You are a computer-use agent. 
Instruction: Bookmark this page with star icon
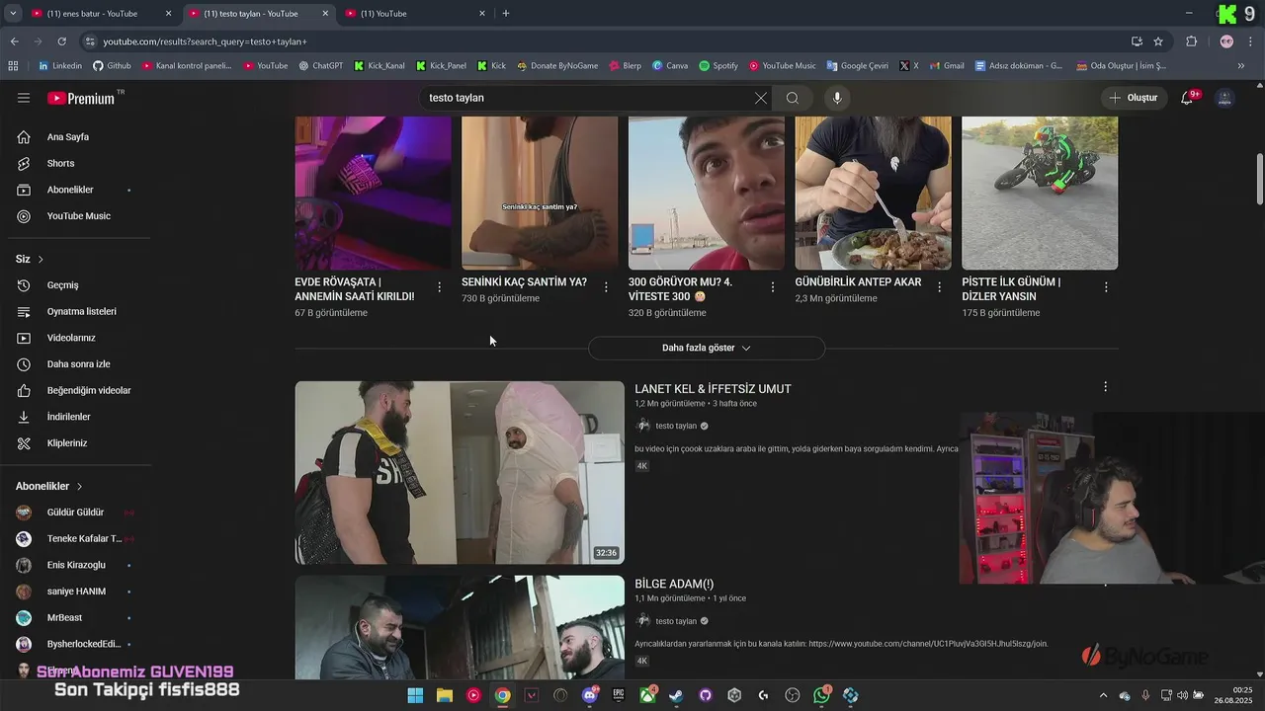(x=1158, y=41)
